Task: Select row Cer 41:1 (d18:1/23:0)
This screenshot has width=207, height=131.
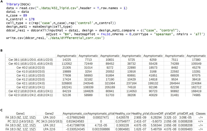Action: (x=106, y=75)
